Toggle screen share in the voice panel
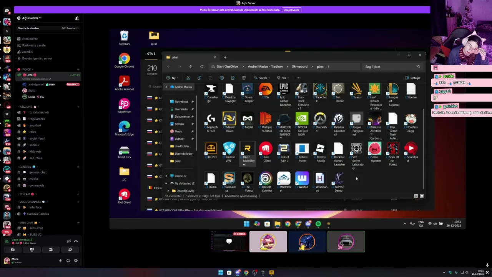Image resolution: width=492 pixels, height=277 pixels. click(x=32, y=250)
